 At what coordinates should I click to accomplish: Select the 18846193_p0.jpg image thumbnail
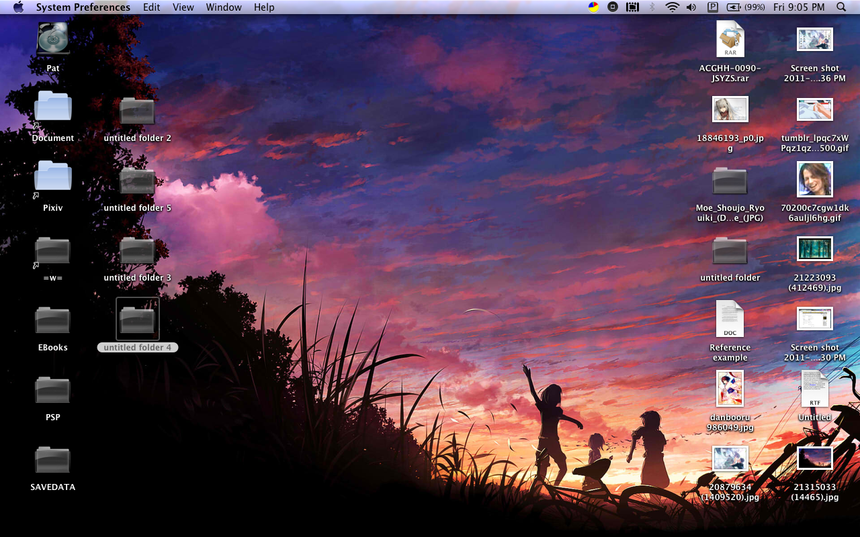(x=730, y=109)
